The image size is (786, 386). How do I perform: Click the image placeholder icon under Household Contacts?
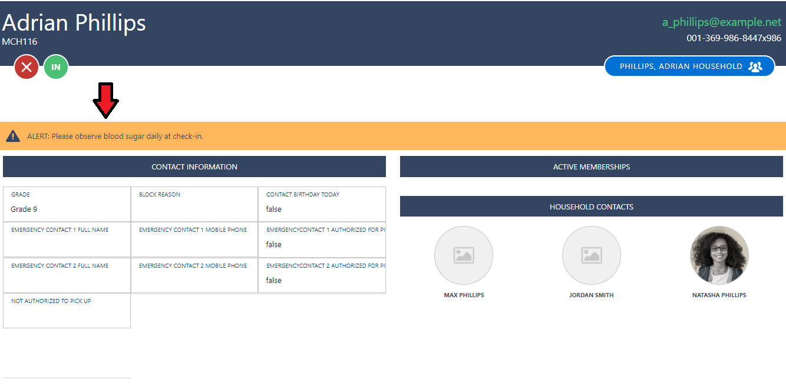[464, 255]
